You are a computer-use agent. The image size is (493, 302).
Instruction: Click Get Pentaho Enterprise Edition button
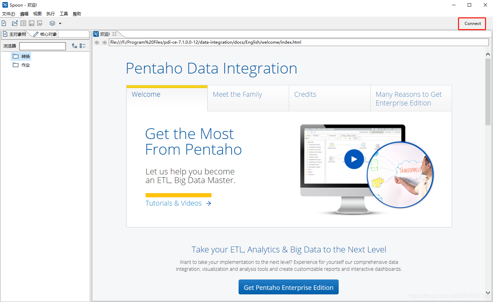pyautogui.click(x=288, y=287)
